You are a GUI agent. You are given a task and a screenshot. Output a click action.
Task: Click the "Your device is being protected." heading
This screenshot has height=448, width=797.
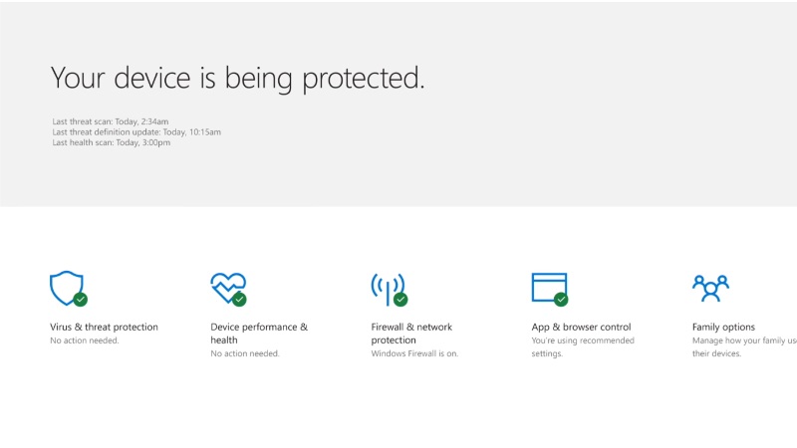(x=237, y=79)
